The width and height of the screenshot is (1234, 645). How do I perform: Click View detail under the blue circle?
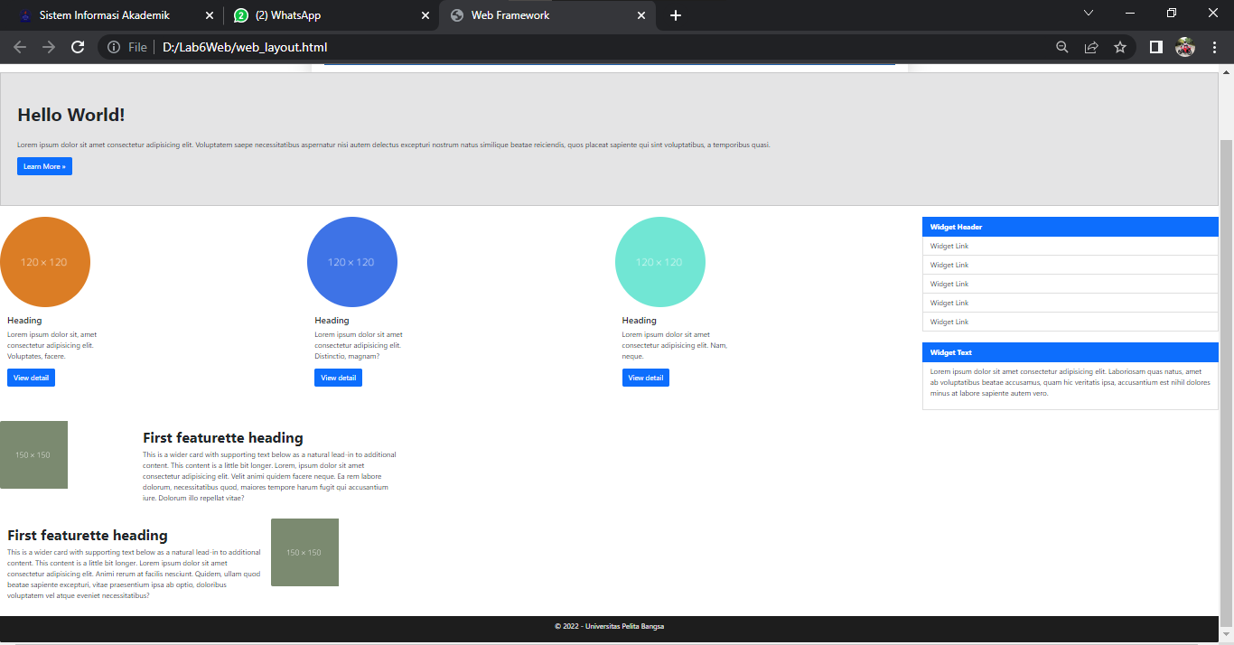click(338, 378)
